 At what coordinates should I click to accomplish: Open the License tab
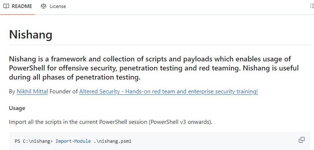[53, 7]
